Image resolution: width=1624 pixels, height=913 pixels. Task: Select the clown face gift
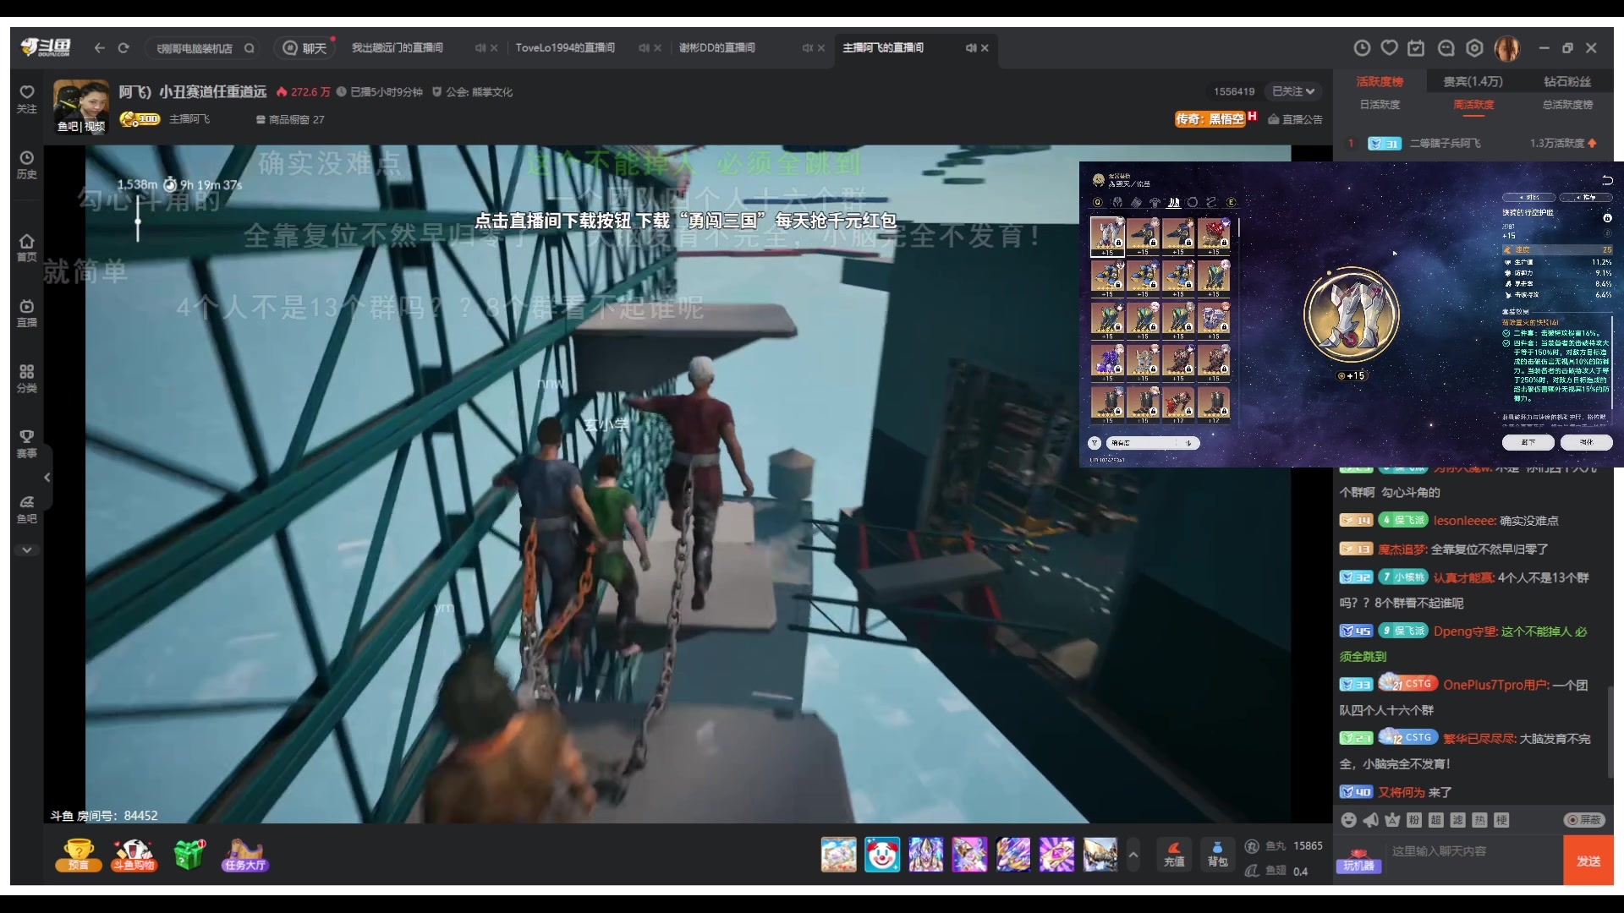pyautogui.click(x=882, y=855)
